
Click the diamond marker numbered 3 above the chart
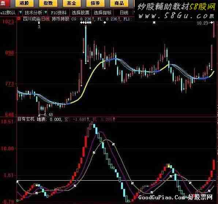point(39,23)
